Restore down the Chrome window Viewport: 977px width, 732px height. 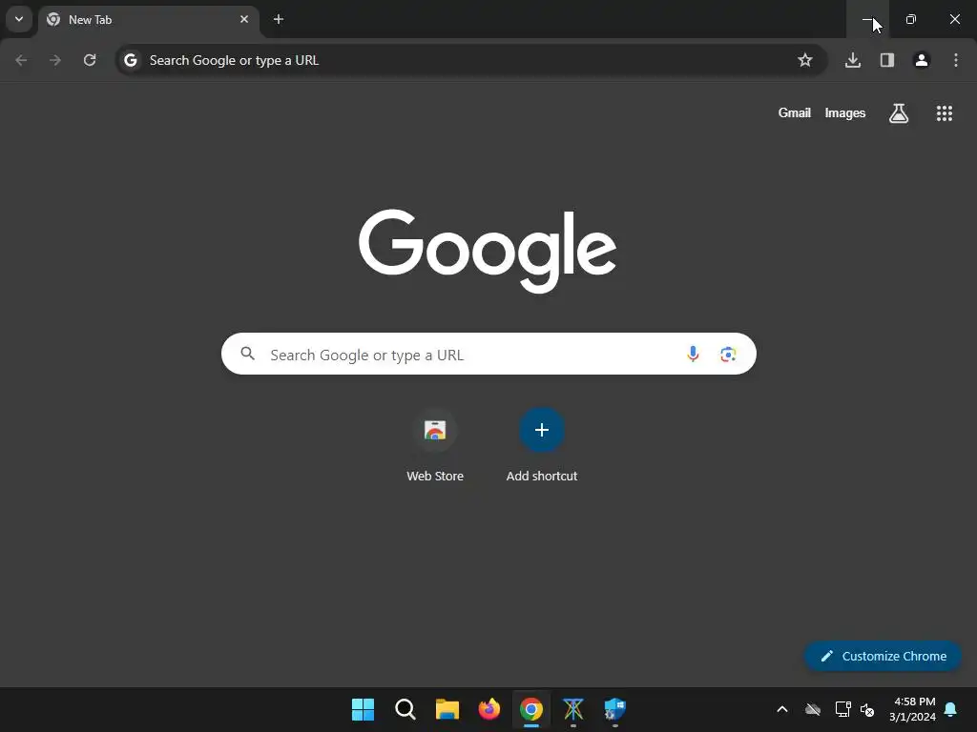point(911,19)
